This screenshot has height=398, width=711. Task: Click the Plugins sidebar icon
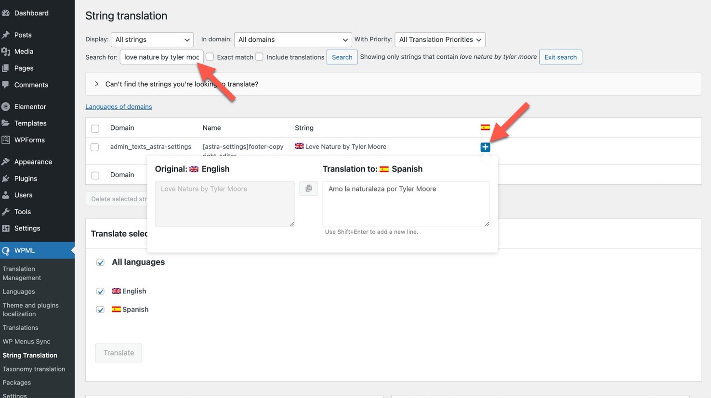coord(6,179)
